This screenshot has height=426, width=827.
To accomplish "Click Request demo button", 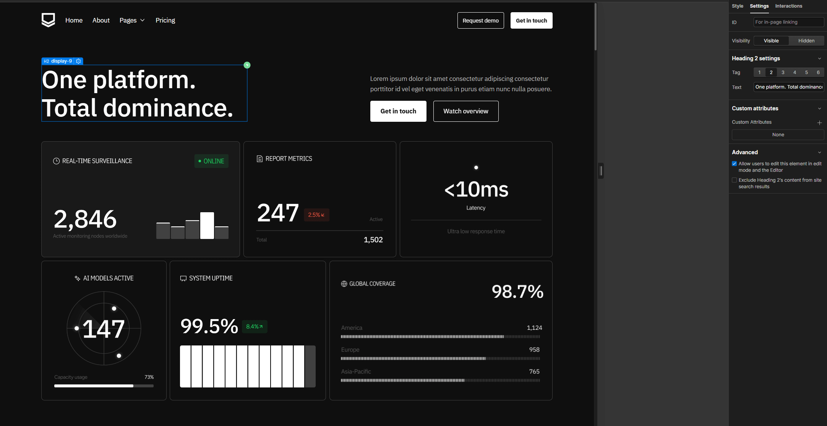I will [480, 21].
